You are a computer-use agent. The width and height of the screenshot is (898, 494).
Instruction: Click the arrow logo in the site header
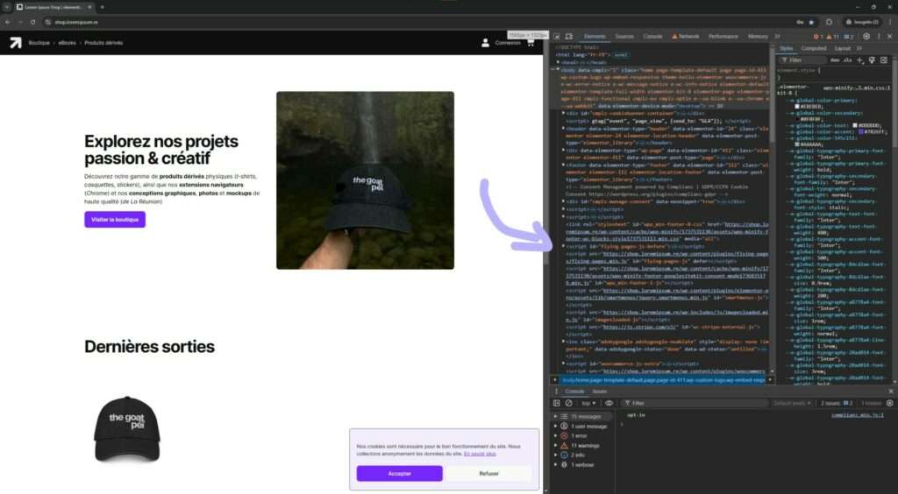tap(16, 43)
